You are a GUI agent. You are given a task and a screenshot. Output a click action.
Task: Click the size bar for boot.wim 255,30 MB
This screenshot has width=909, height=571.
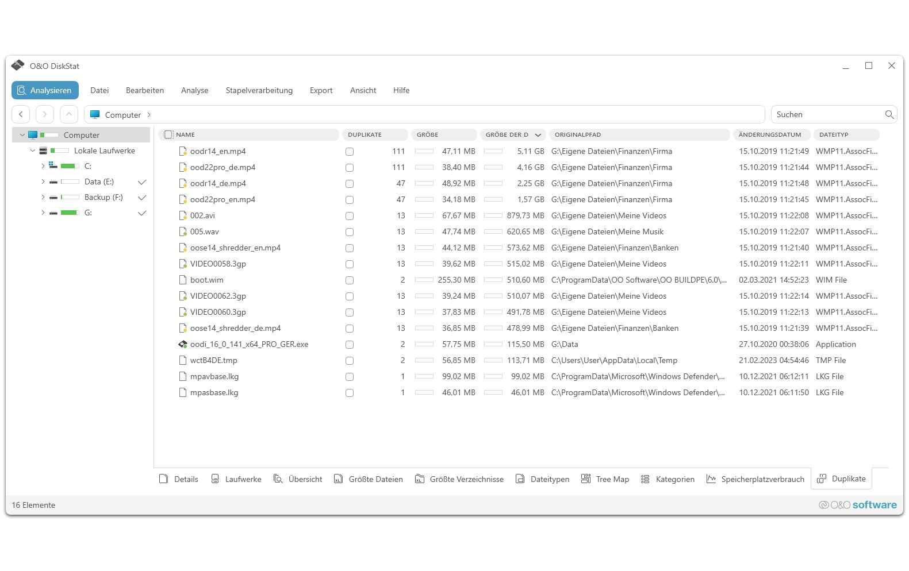point(424,280)
